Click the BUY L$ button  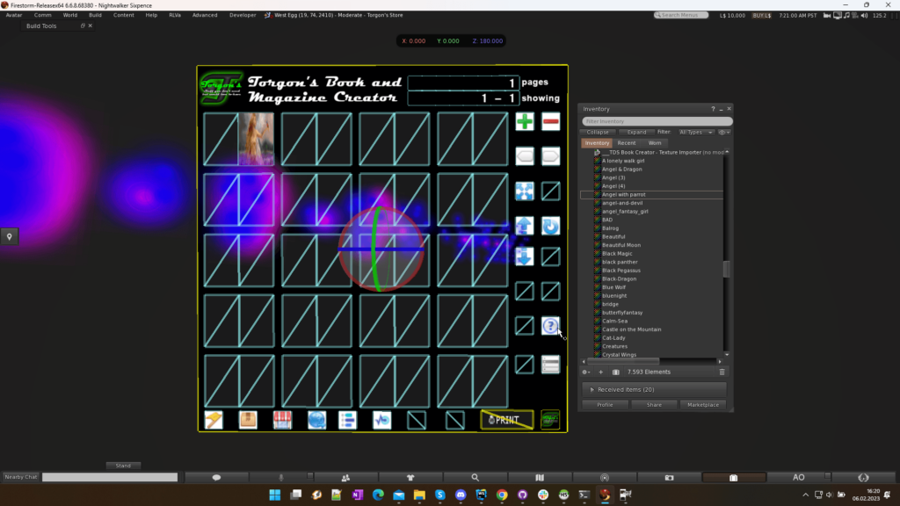pyautogui.click(x=762, y=16)
